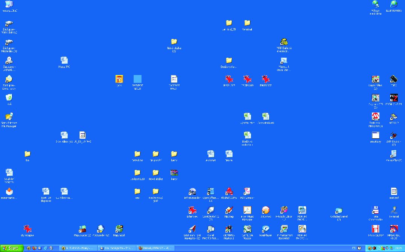Click the CS language indicator in taskbar
Screen dimensions: 405x252
(x=354, y=248)
